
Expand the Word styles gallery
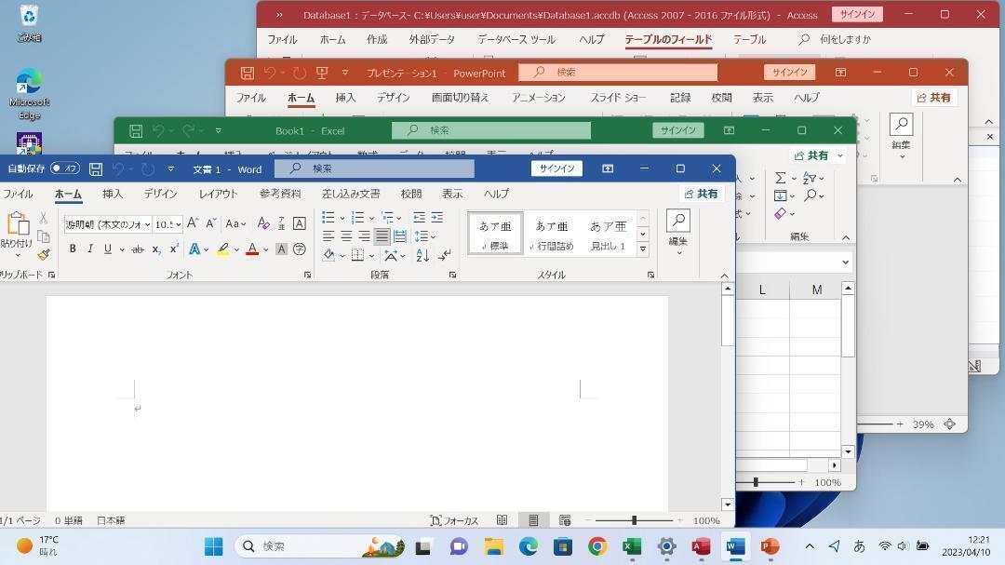click(x=643, y=249)
